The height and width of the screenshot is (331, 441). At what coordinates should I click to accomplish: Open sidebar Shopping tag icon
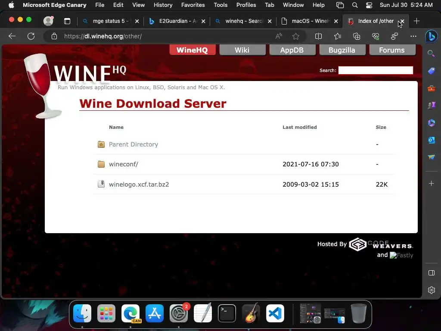pos(431,71)
